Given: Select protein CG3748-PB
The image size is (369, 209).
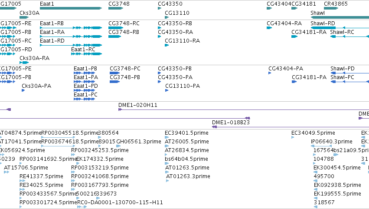Looking at the screenshot, I should point(125,77).
